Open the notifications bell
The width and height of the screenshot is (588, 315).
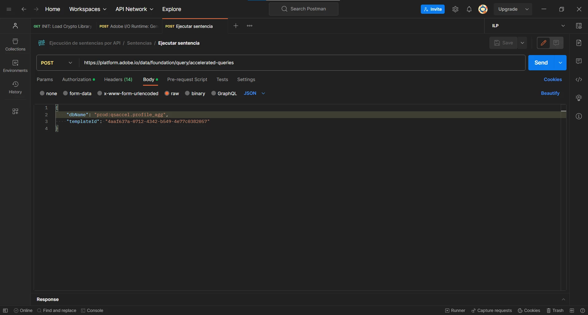pos(469,9)
